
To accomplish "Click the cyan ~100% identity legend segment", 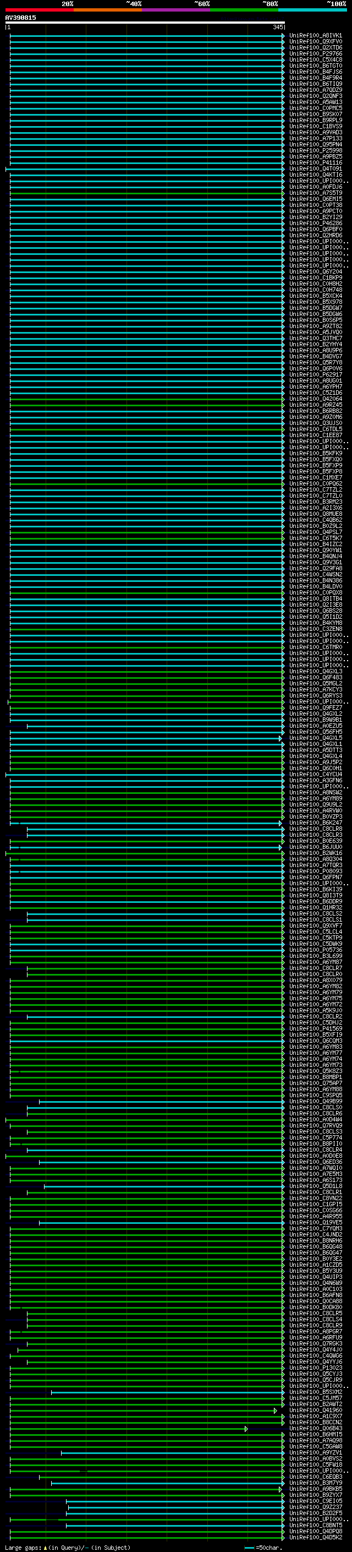I will pyautogui.click(x=312, y=10).
